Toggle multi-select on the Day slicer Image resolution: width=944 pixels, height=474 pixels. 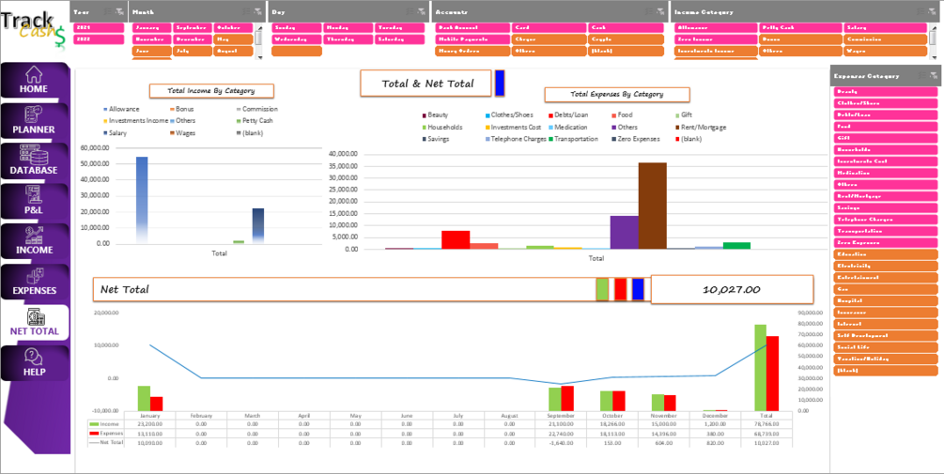point(410,11)
